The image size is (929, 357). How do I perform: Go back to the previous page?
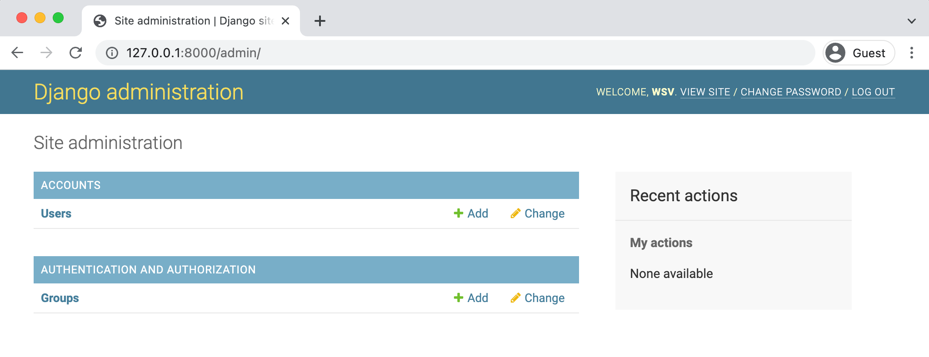pyautogui.click(x=17, y=53)
